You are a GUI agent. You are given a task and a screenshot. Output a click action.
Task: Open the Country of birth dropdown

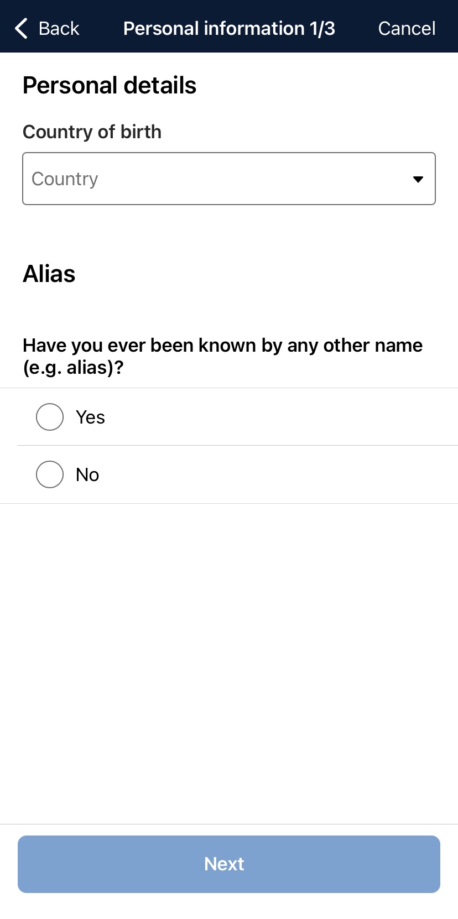pyautogui.click(x=229, y=179)
